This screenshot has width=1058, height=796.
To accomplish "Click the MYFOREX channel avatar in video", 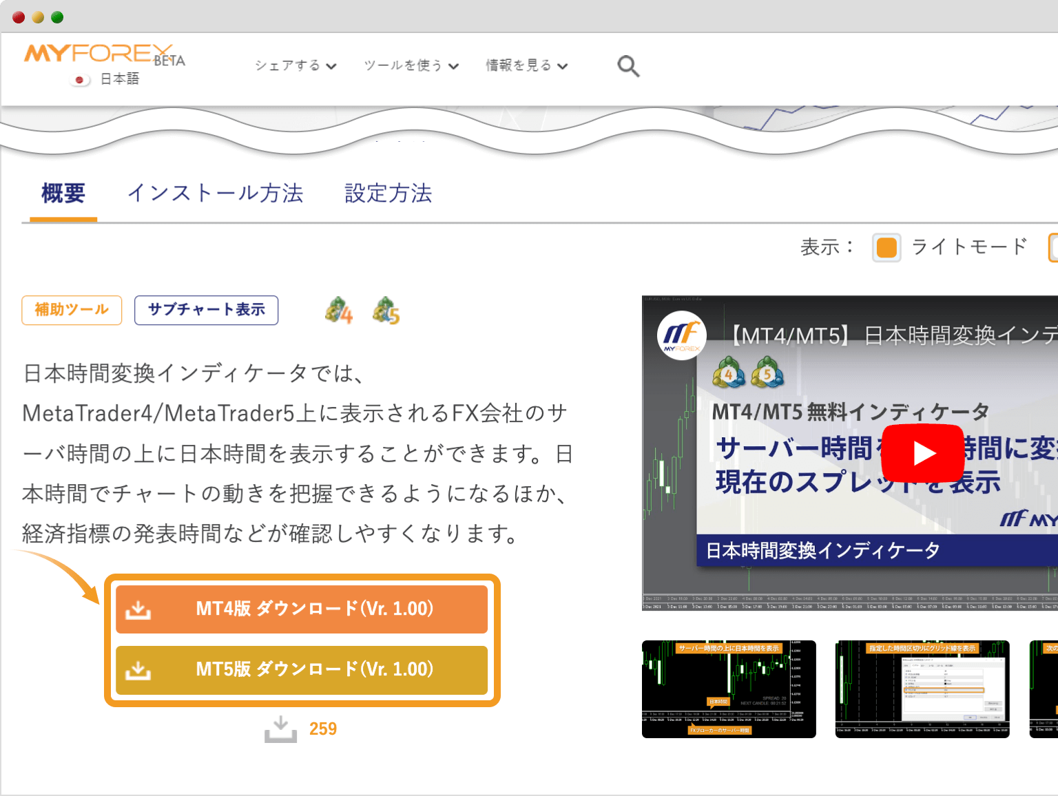I will [x=681, y=335].
